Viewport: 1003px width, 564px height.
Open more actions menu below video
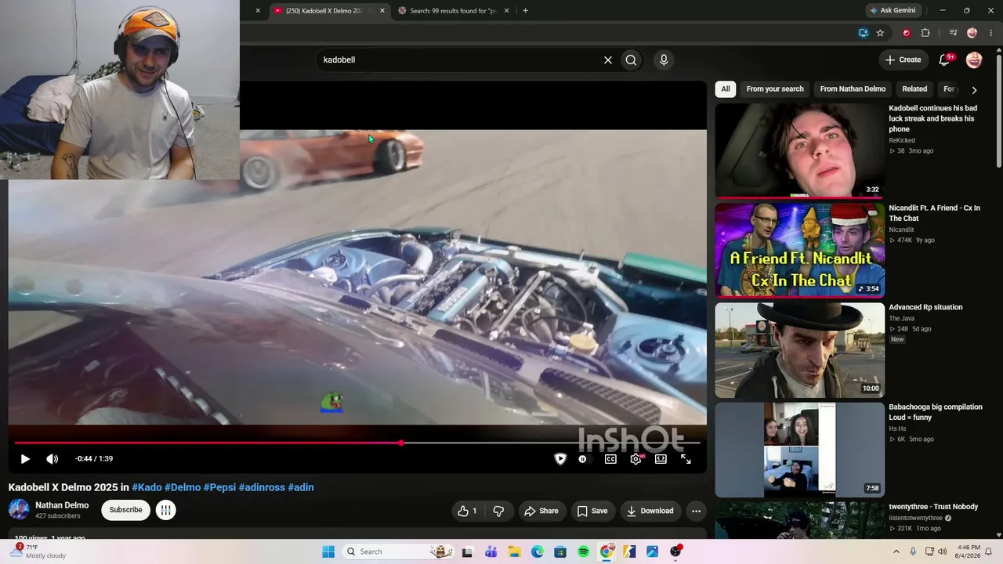[696, 511]
